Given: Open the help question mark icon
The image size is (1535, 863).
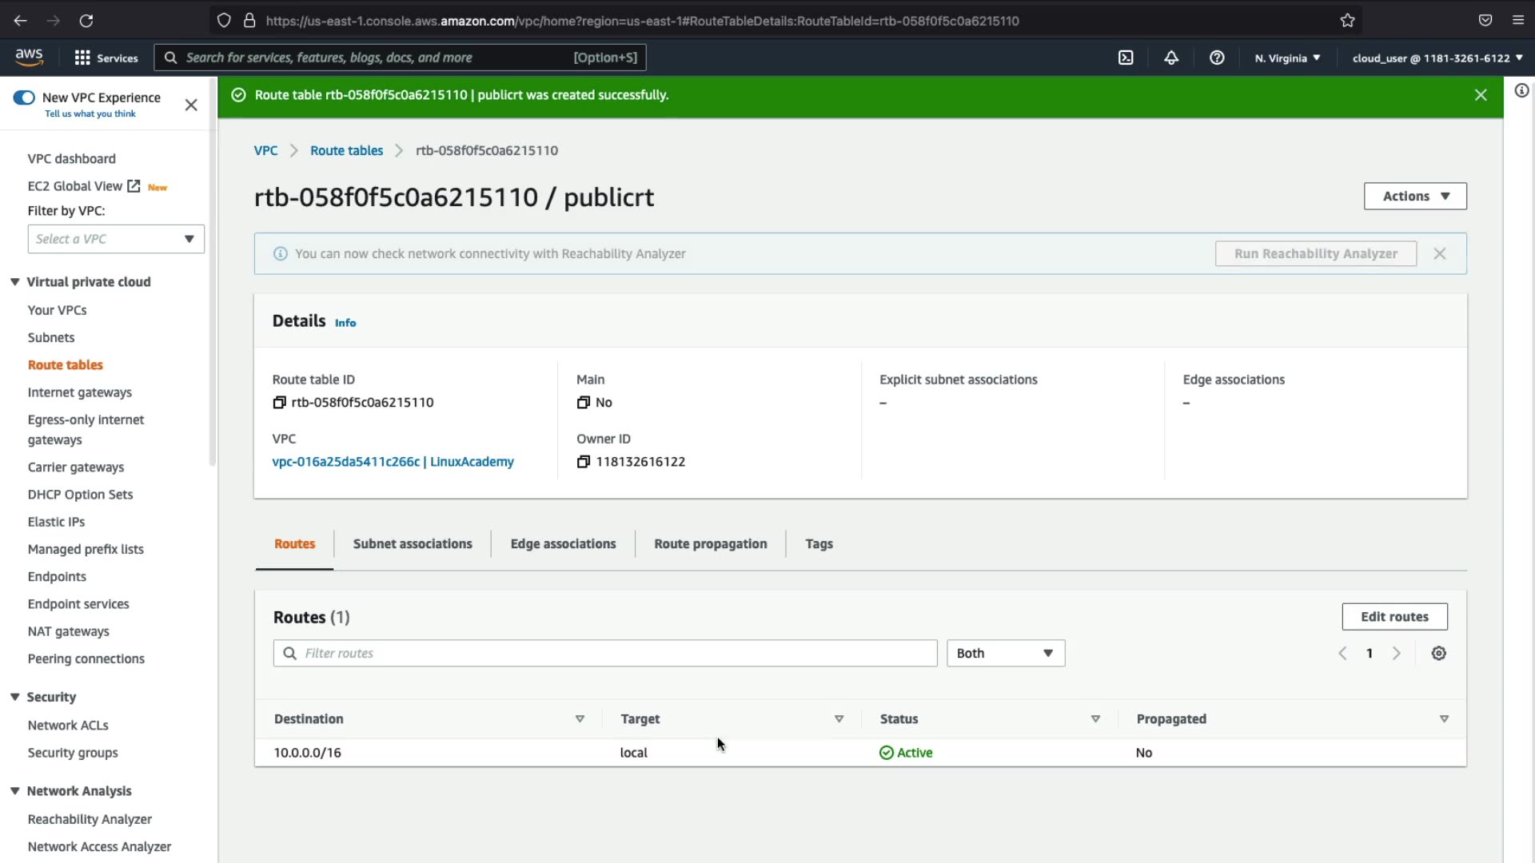Looking at the screenshot, I should tap(1217, 58).
